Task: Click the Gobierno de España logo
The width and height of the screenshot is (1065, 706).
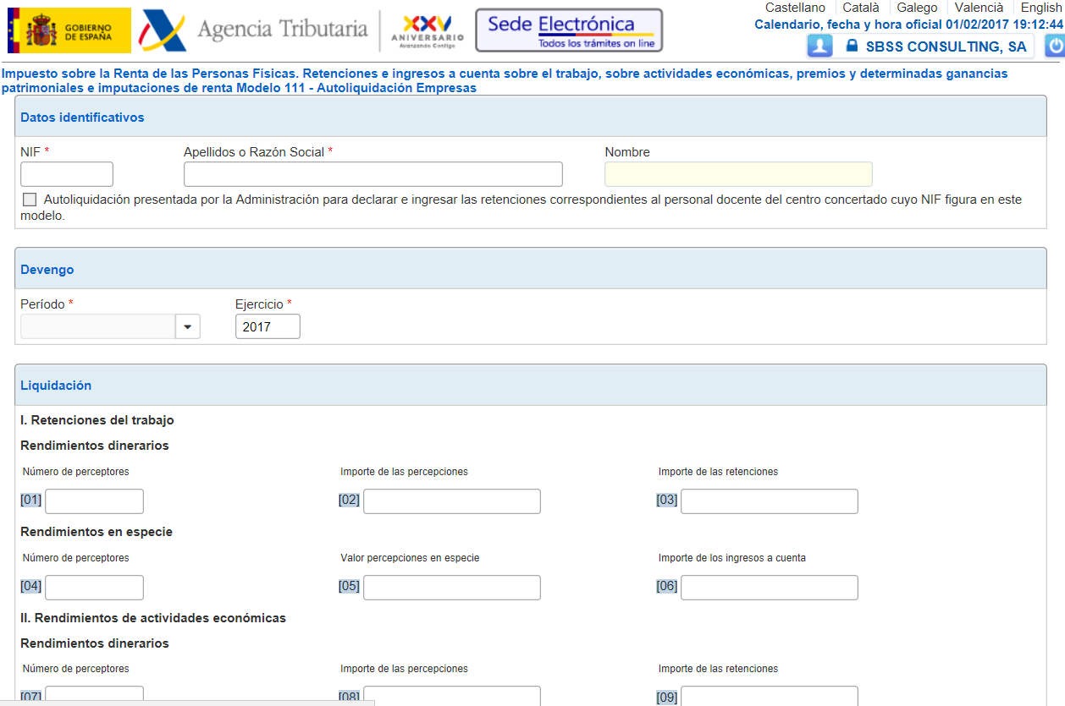Action: click(x=69, y=30)
